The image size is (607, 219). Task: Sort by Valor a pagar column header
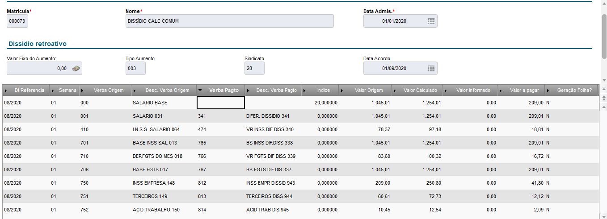tap(521, 90)
